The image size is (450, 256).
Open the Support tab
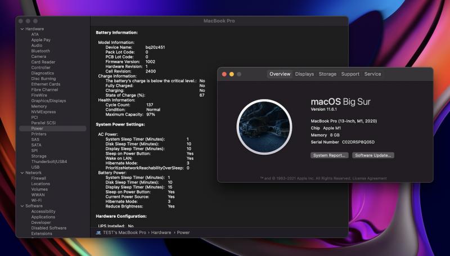click(x=350, y=74)
